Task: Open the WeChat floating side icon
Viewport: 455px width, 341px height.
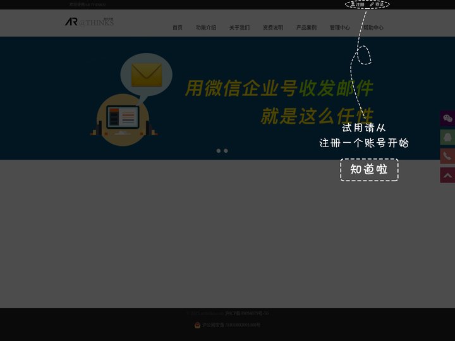Action: pos(447,118)
